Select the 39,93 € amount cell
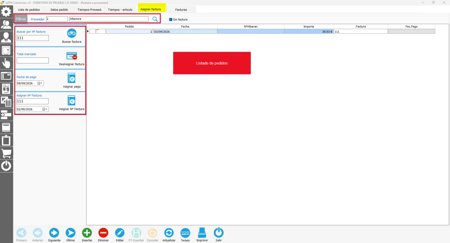The height and width of the screenshot is (243, 450). click(x=309, y=32)
